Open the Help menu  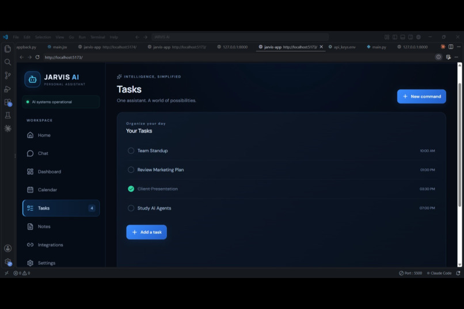[x=113, y=37]
